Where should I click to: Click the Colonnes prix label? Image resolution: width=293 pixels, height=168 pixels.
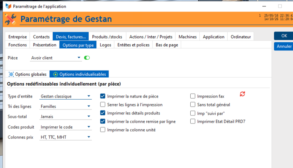click(x=20, y=137)
